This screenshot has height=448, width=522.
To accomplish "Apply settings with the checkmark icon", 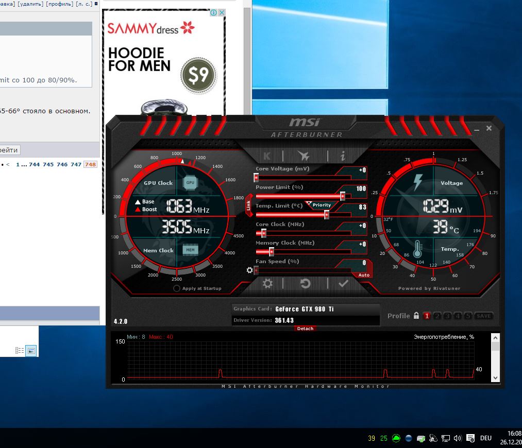I will (343, 283).
